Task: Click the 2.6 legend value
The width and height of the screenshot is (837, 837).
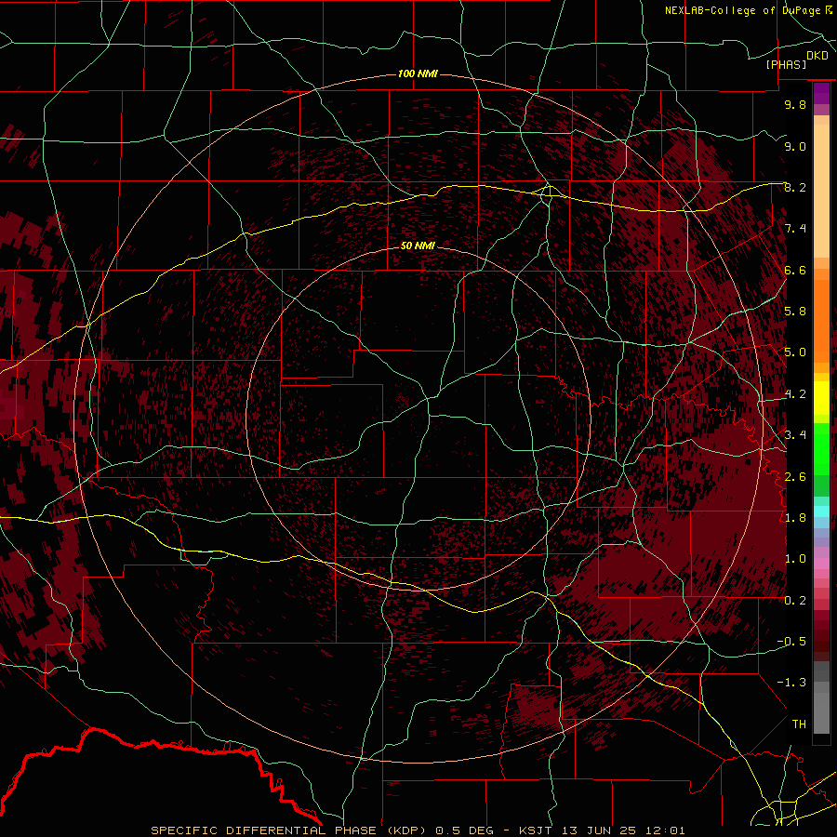Action: click(x=795, y=477)
